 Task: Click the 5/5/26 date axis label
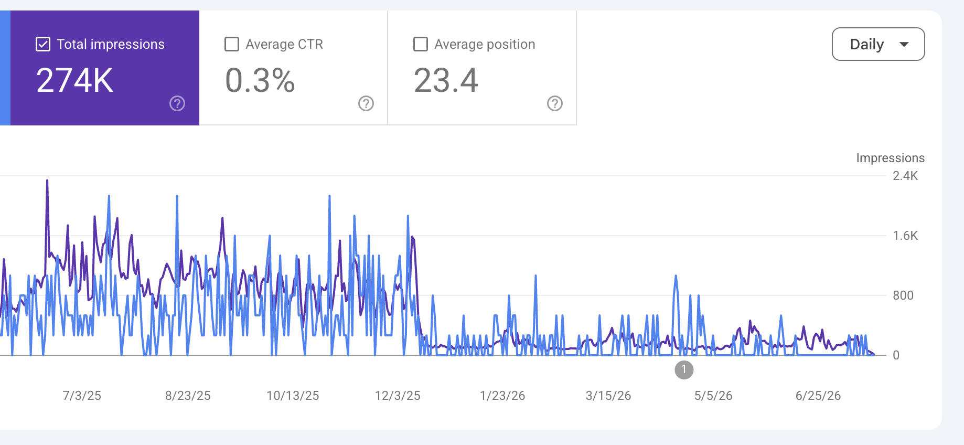click(713, 396)
